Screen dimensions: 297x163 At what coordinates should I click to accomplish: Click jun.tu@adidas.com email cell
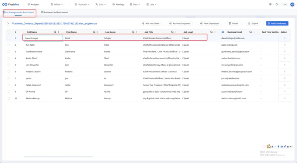coord(230,78)
